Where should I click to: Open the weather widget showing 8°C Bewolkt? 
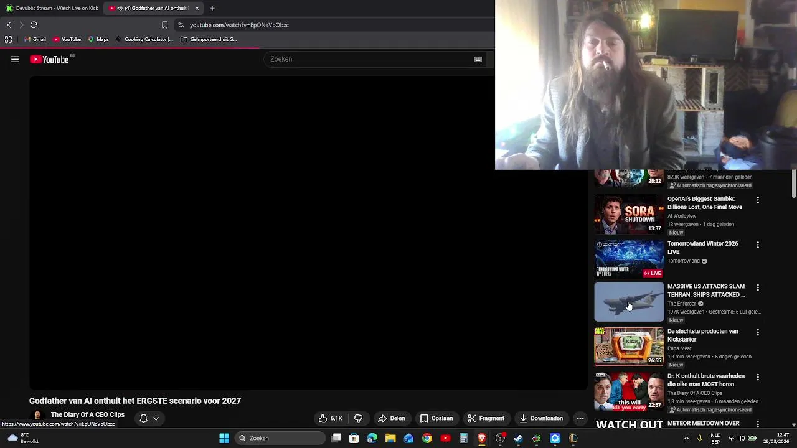tap(22, 438)
